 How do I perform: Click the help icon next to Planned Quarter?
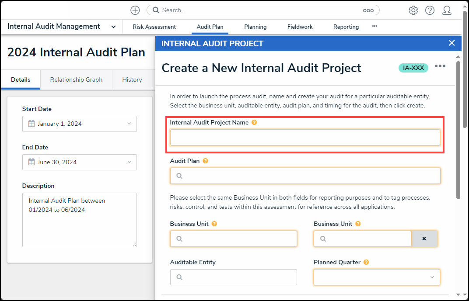coord(366,263)
